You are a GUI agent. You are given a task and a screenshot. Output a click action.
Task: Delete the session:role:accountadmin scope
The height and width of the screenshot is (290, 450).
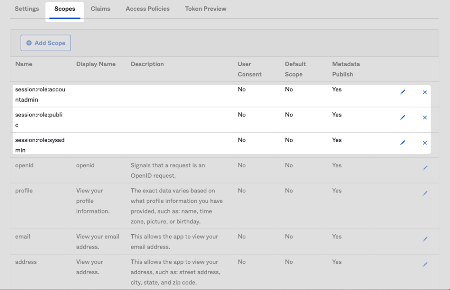424,92
